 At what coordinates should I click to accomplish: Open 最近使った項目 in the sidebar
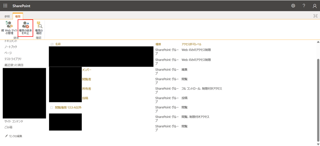tap(14, 65)
